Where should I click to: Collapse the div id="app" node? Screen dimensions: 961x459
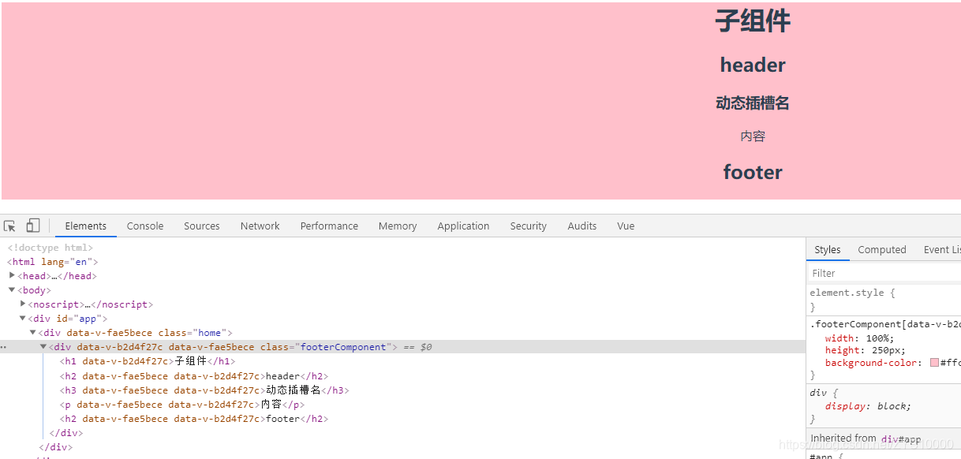point(23,319)
